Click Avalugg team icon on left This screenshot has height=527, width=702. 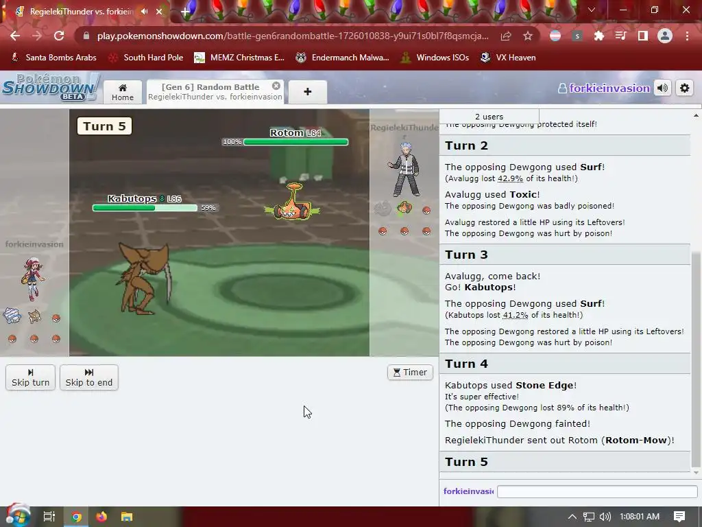(x=12, y=316)
